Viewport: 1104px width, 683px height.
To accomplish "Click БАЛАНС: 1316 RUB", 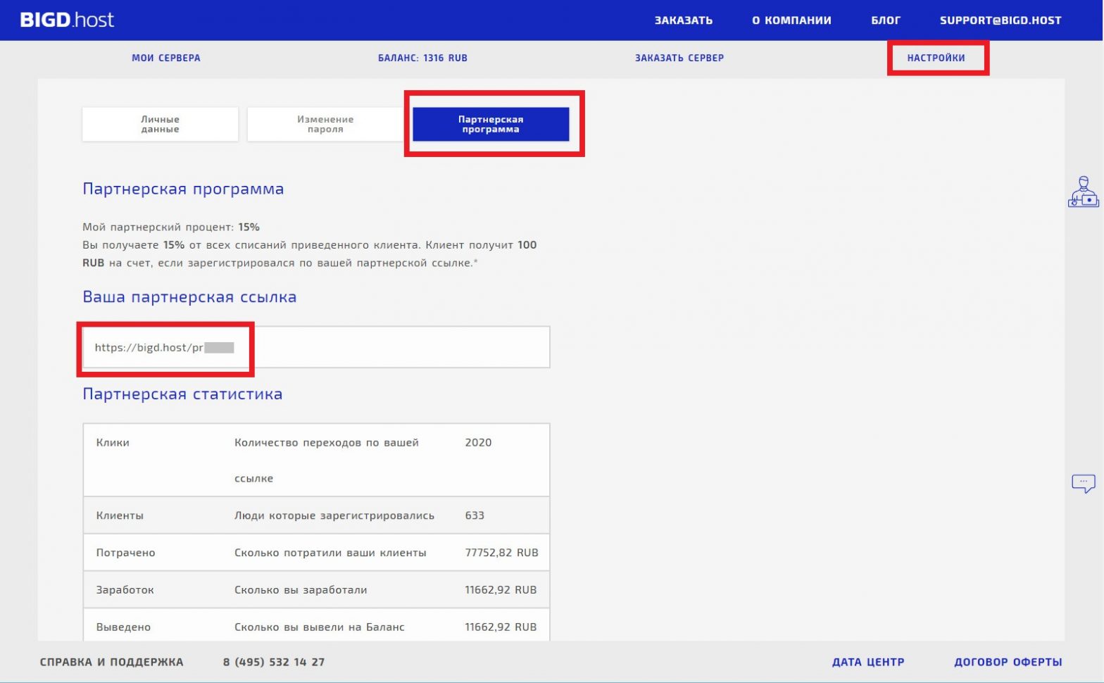I will [422, 58].
